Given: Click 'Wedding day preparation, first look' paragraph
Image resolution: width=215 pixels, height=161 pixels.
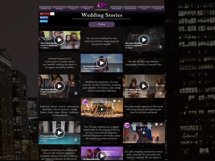Looking at the screenshot, I should pyautogui.click(x=101, y=86).
